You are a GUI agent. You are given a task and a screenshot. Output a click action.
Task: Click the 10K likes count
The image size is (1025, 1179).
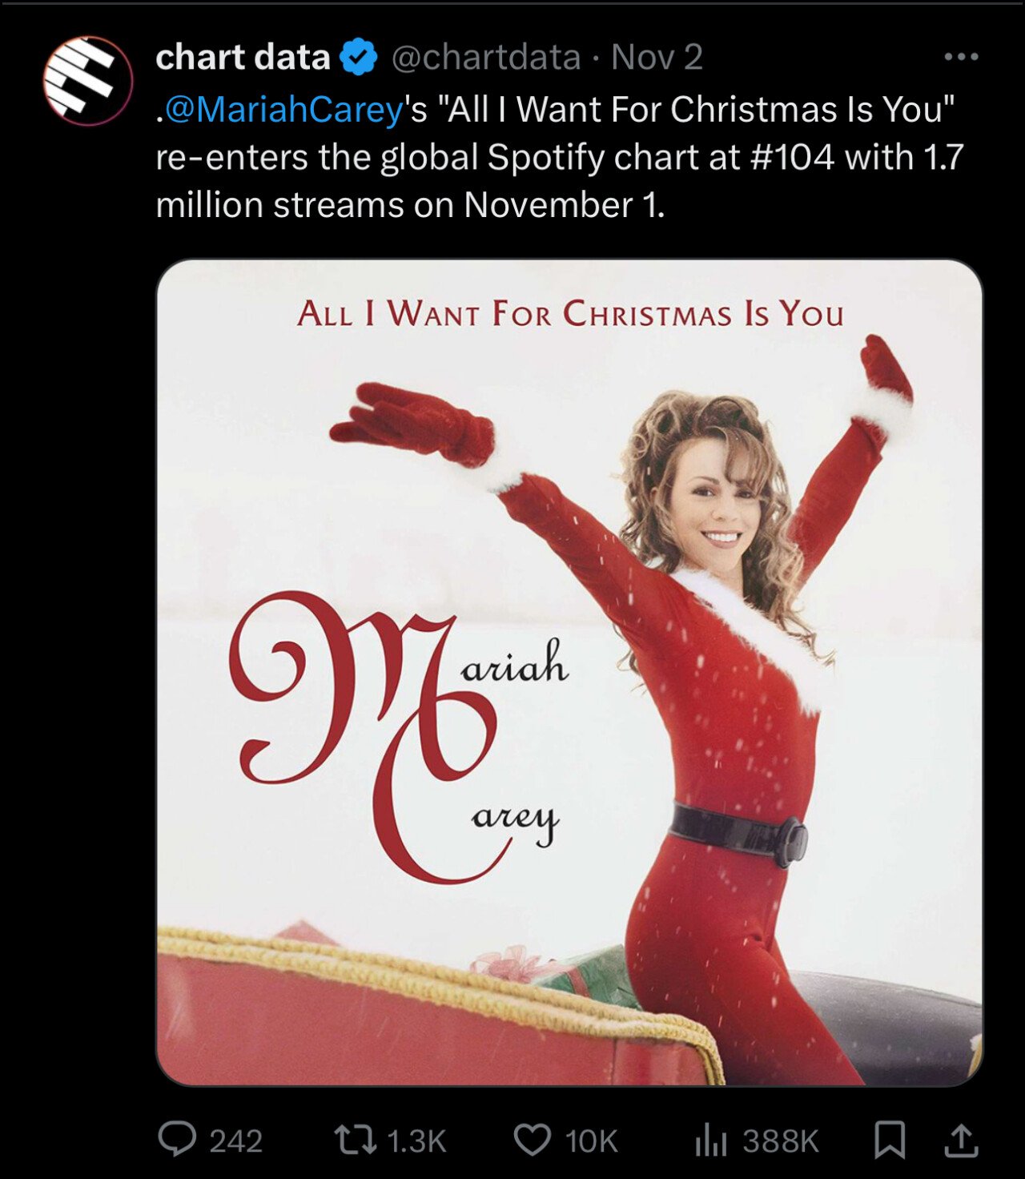pyautogui.click(x=592, y=1141)
